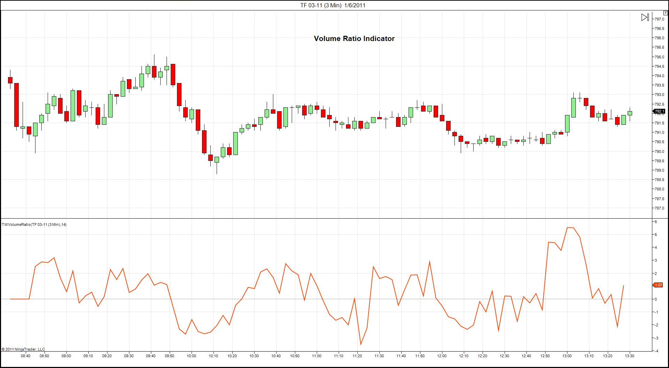Click the orange 1.07 indicator value marker
This screenshot has height=368, width=669.
point(658,285)
